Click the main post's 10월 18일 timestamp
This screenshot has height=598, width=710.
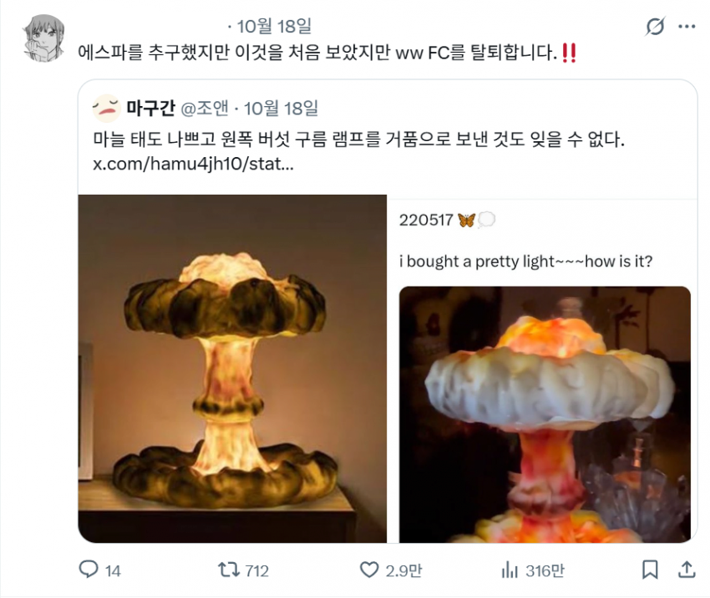(275, 26)
